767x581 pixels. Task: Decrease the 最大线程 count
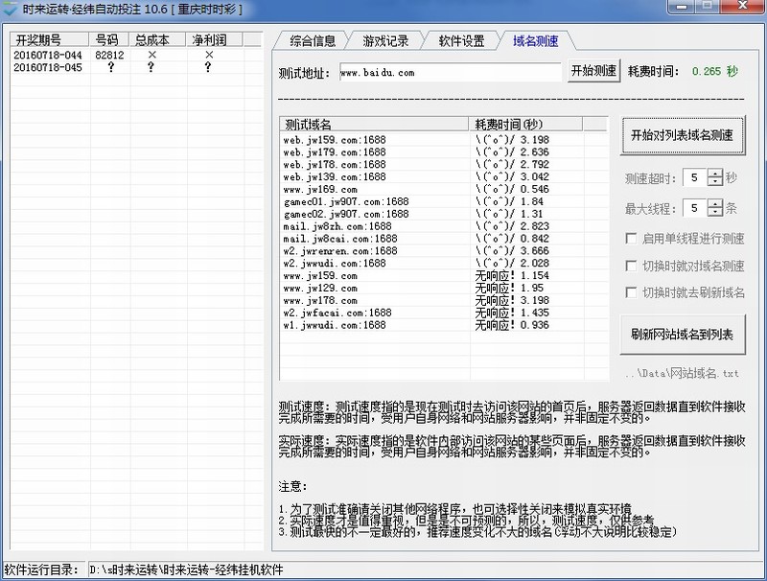tap(714, 212)
